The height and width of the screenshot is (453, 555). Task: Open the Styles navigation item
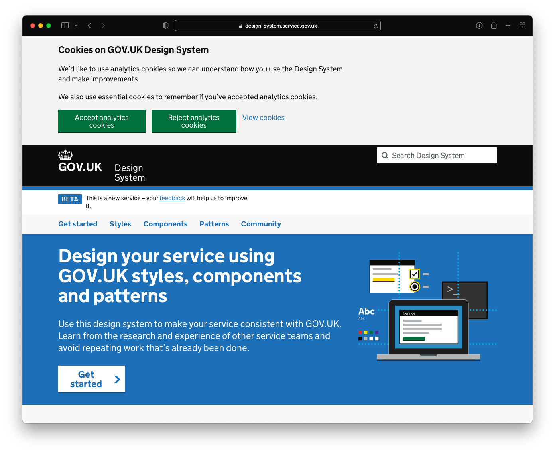tap(120, 224)
